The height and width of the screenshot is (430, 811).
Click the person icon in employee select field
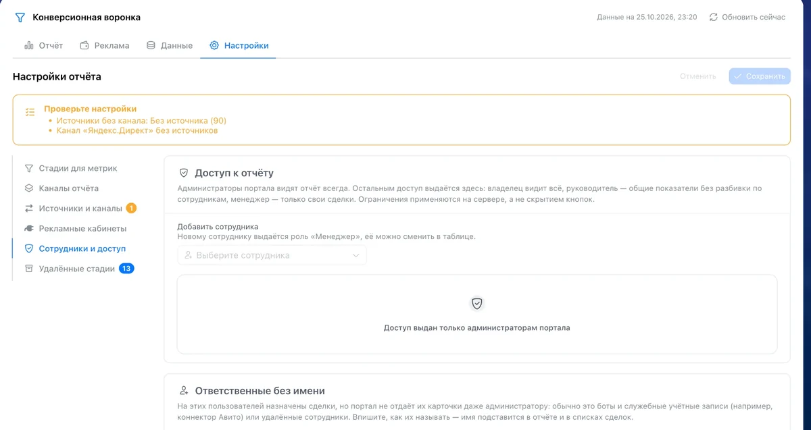coord(189,256)
